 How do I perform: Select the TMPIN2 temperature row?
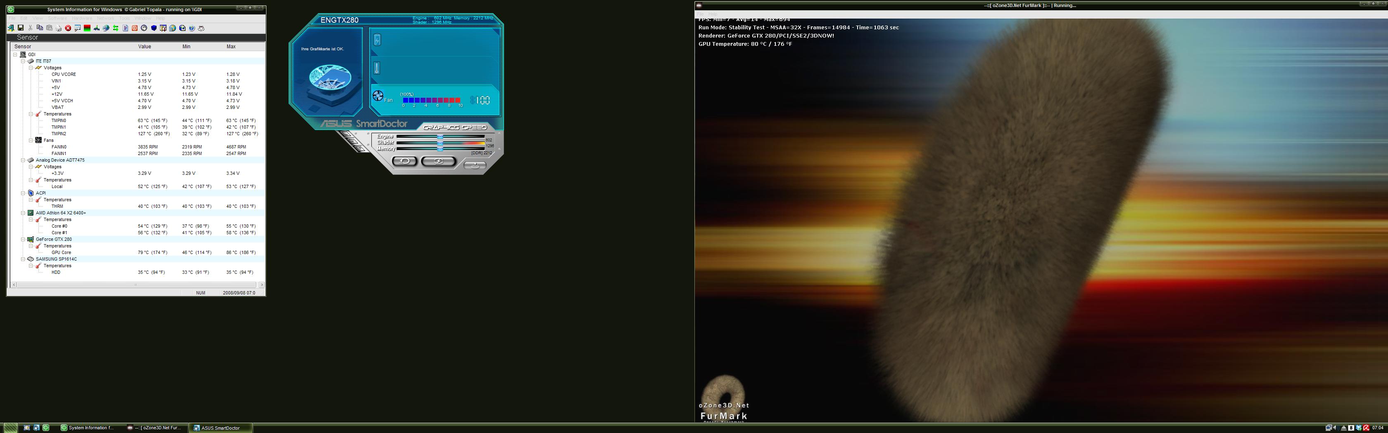(x=138, y=134)
